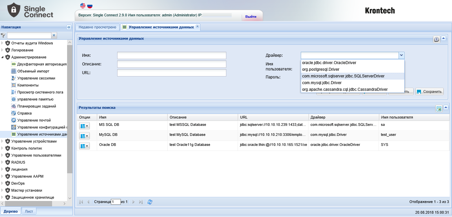Collapse Администрирование node

[x=2, y=57]
